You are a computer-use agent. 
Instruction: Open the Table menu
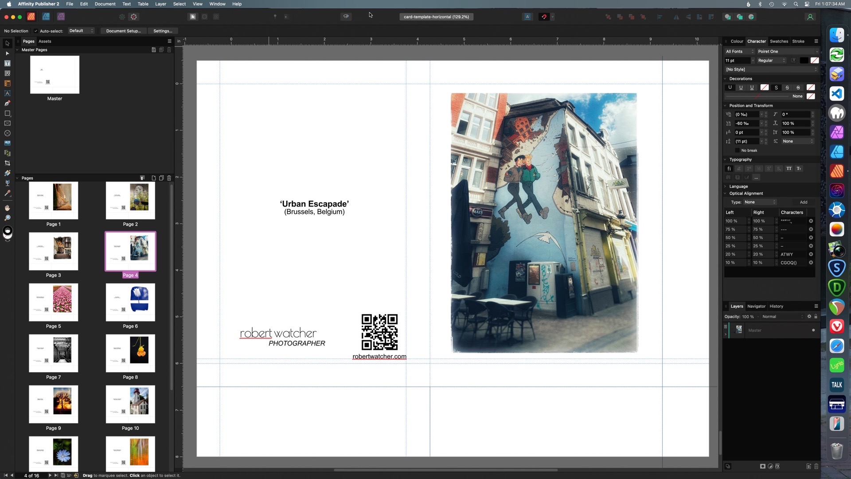click(x=143, y=4)
